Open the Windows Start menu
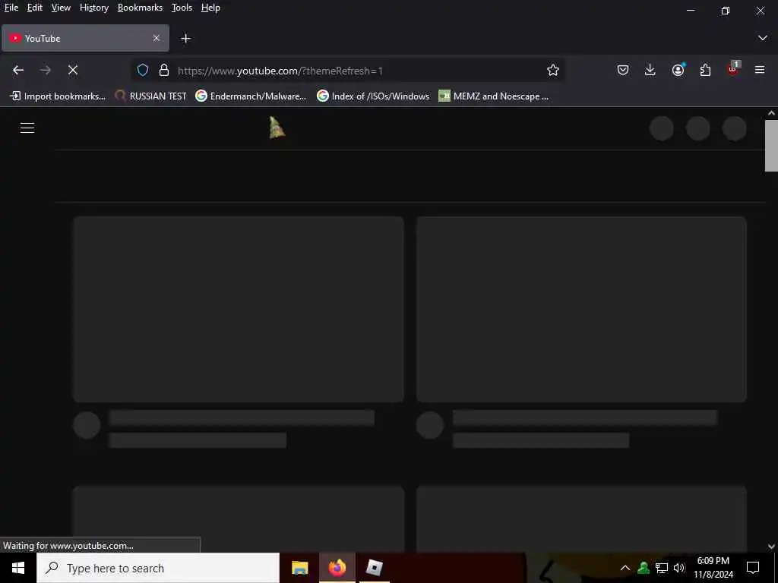Image resolution: width=778 pixels, height=583 pixels. 18,568
